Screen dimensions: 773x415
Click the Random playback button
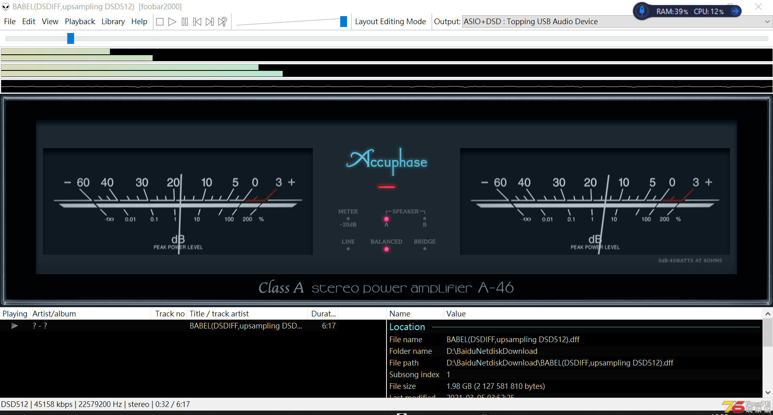pyautogui.click(x=223, y=22)
